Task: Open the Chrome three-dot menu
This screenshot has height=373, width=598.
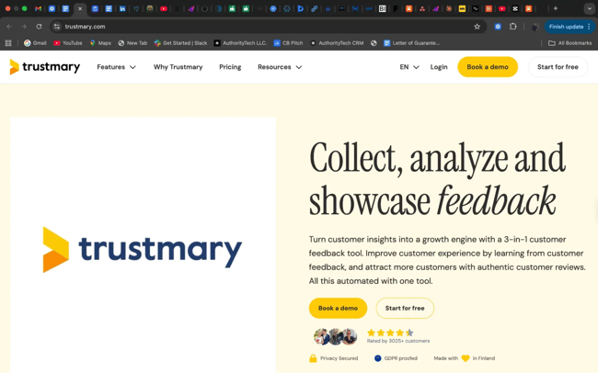Action: pos(589,27)
